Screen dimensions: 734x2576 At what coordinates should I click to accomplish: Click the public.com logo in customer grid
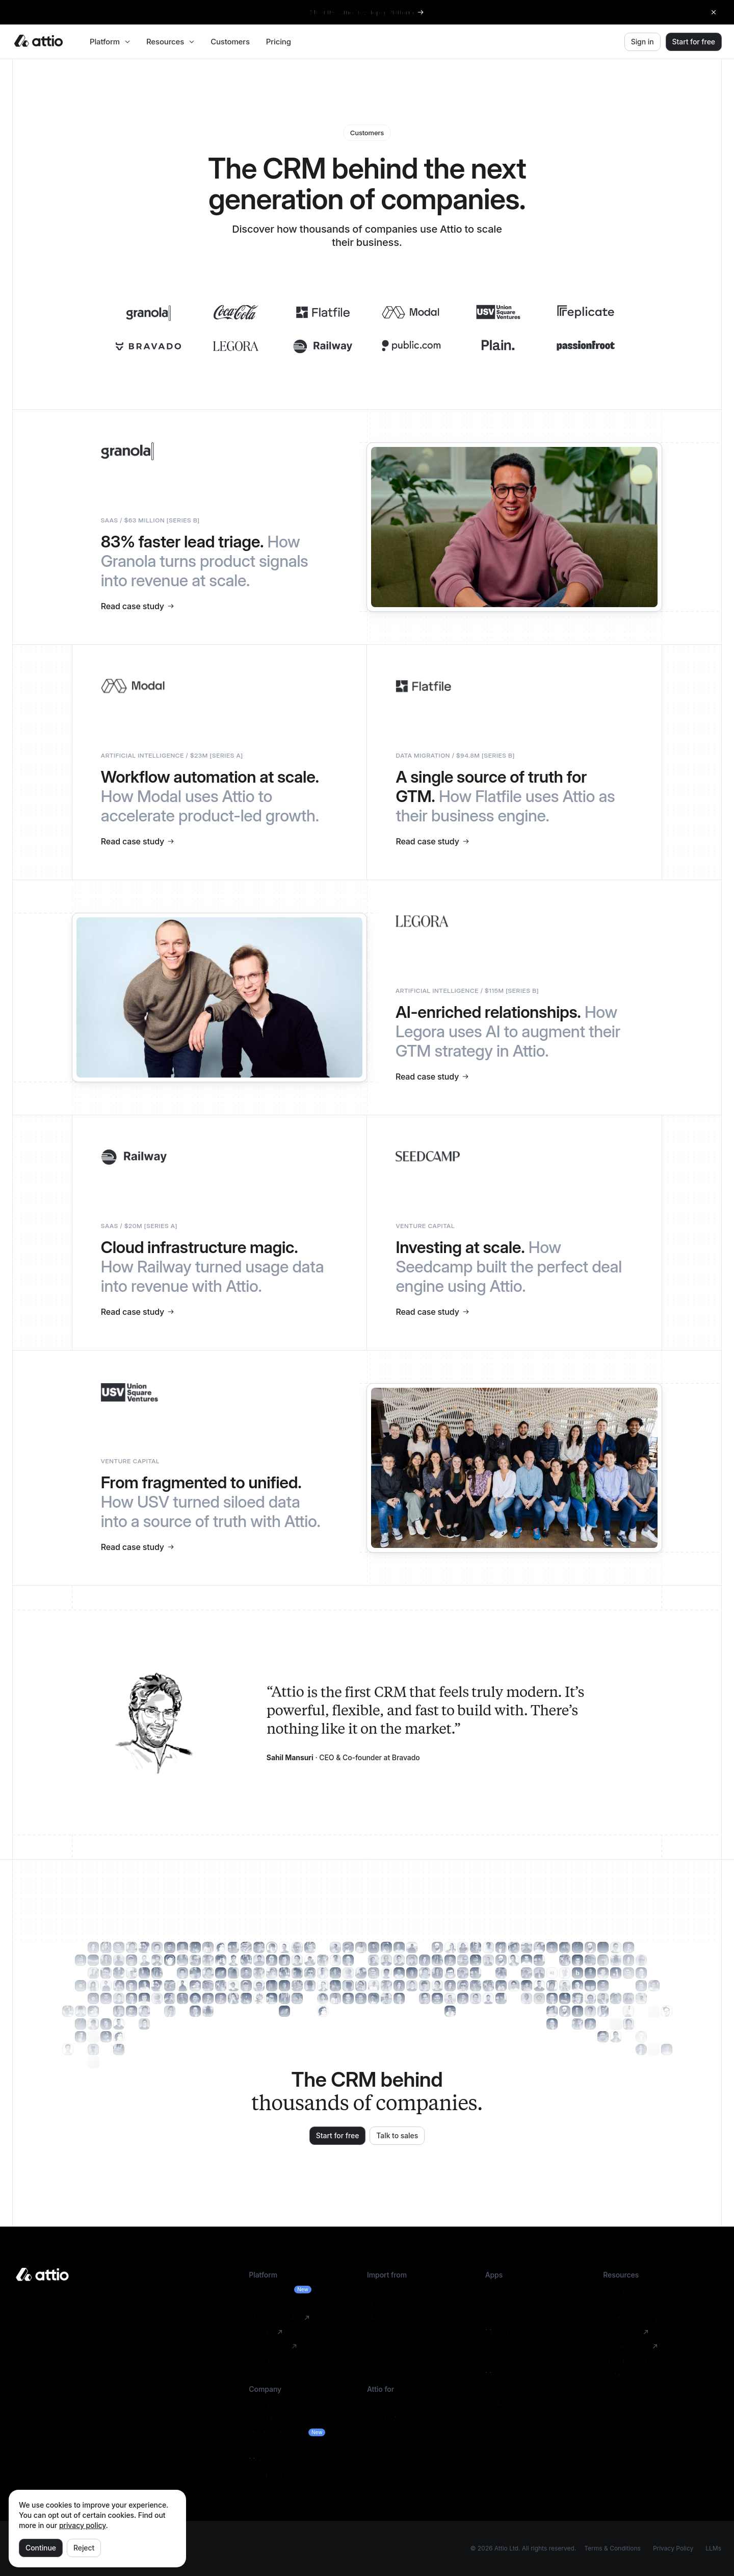(x=410, y=345)
